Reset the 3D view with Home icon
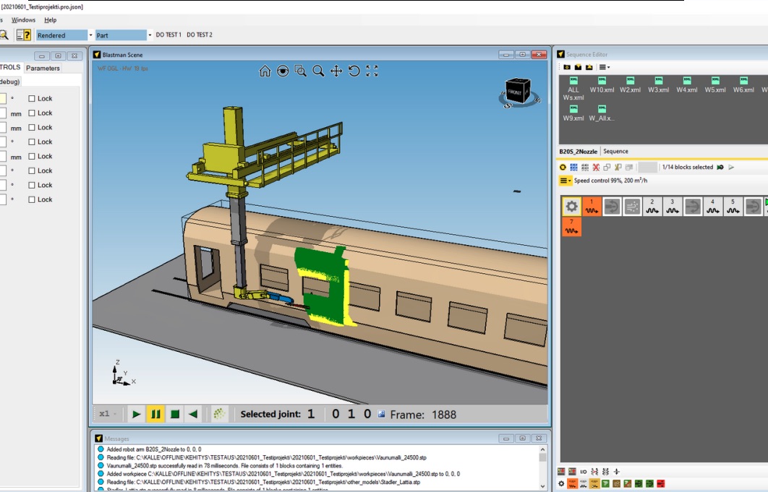This screenshot has height=492, width=768. 265,71
